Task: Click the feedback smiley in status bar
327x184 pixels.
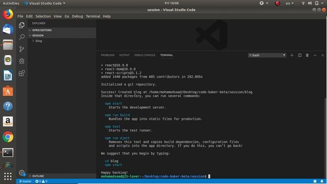Action: coord(315,181)
